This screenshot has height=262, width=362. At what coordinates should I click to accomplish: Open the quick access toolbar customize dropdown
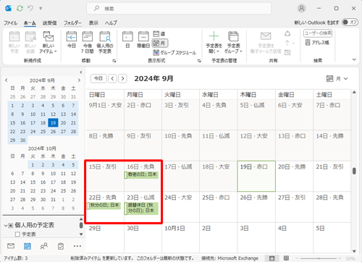pos(41,9)
